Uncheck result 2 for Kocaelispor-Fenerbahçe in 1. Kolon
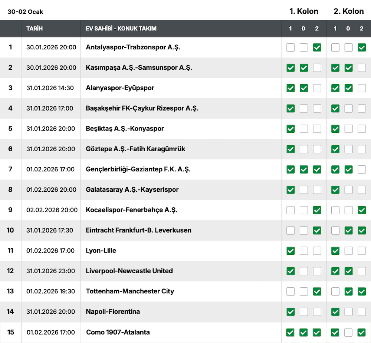This screenshot has height=343, width=371. (x=317, y=210)
